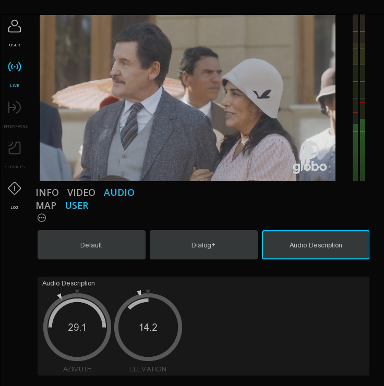Click the Elevation dial showing 14.2

click(148, 327)
